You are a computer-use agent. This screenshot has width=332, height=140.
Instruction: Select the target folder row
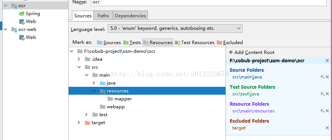[x=147, y=123]
